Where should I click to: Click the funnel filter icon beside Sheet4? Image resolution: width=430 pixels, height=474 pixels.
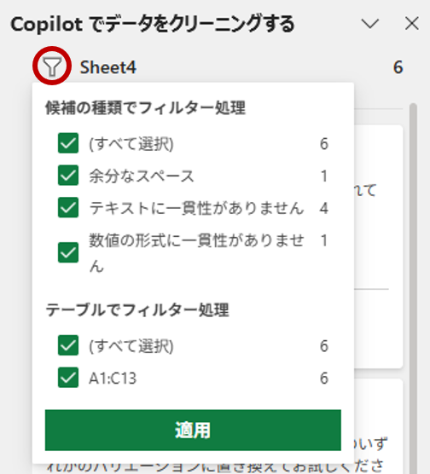[52, 66]
